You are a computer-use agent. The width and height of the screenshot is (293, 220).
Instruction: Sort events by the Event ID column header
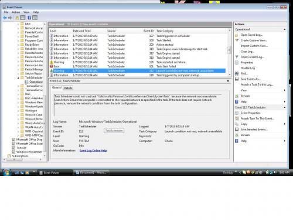coord(148,31)
